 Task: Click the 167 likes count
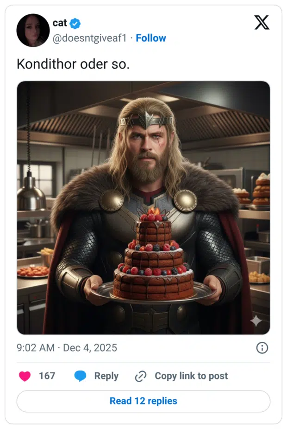coord(47,376)
